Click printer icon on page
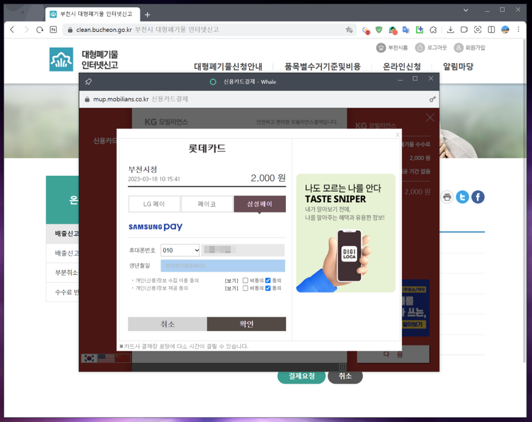Screen dimensions: 532x422 [x=447, y=197]
